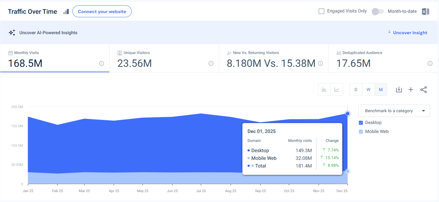Click the plus icon to add chart
This screenshot has width=439, height=202.
point(411,89)
